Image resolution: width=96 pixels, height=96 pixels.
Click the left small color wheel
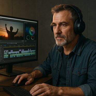pyautogui.click(x=28, y=38)
